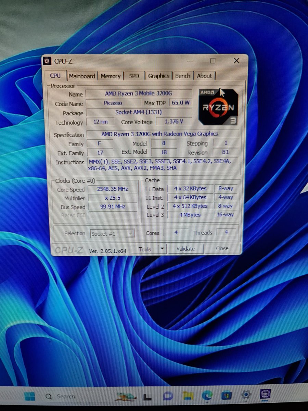Click the AMD Ryzen 3 logo badge
The height and width of the screenshot is (411, 308).
click(218, 107)
